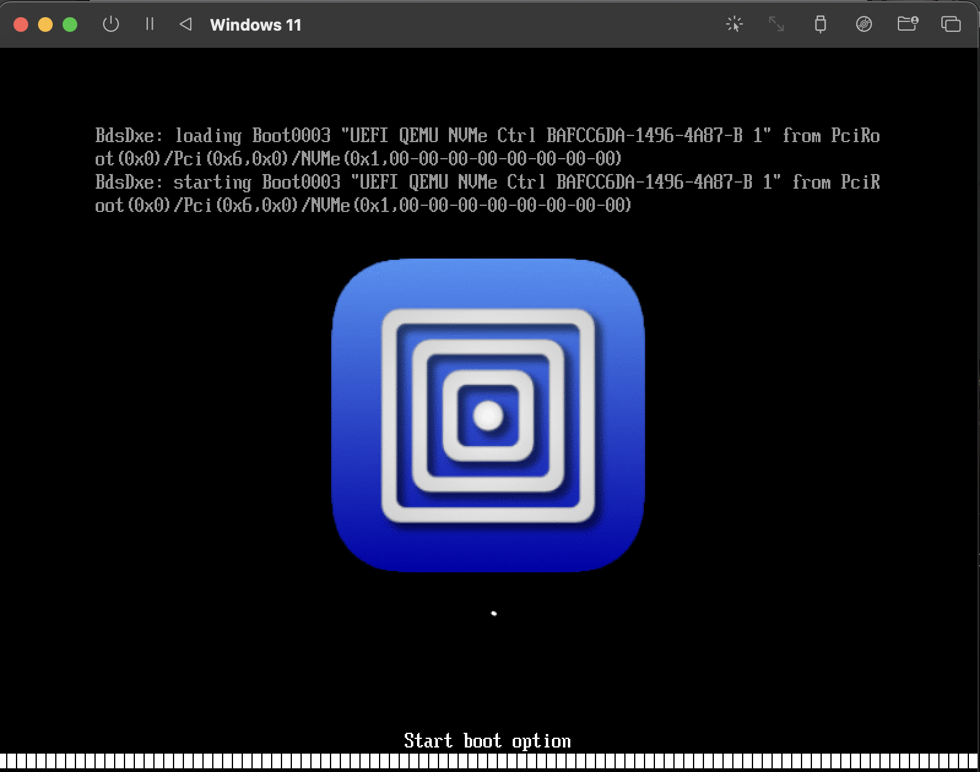Click the "BdsDxe: starting Boot0003" line

[x=488, y=194]
